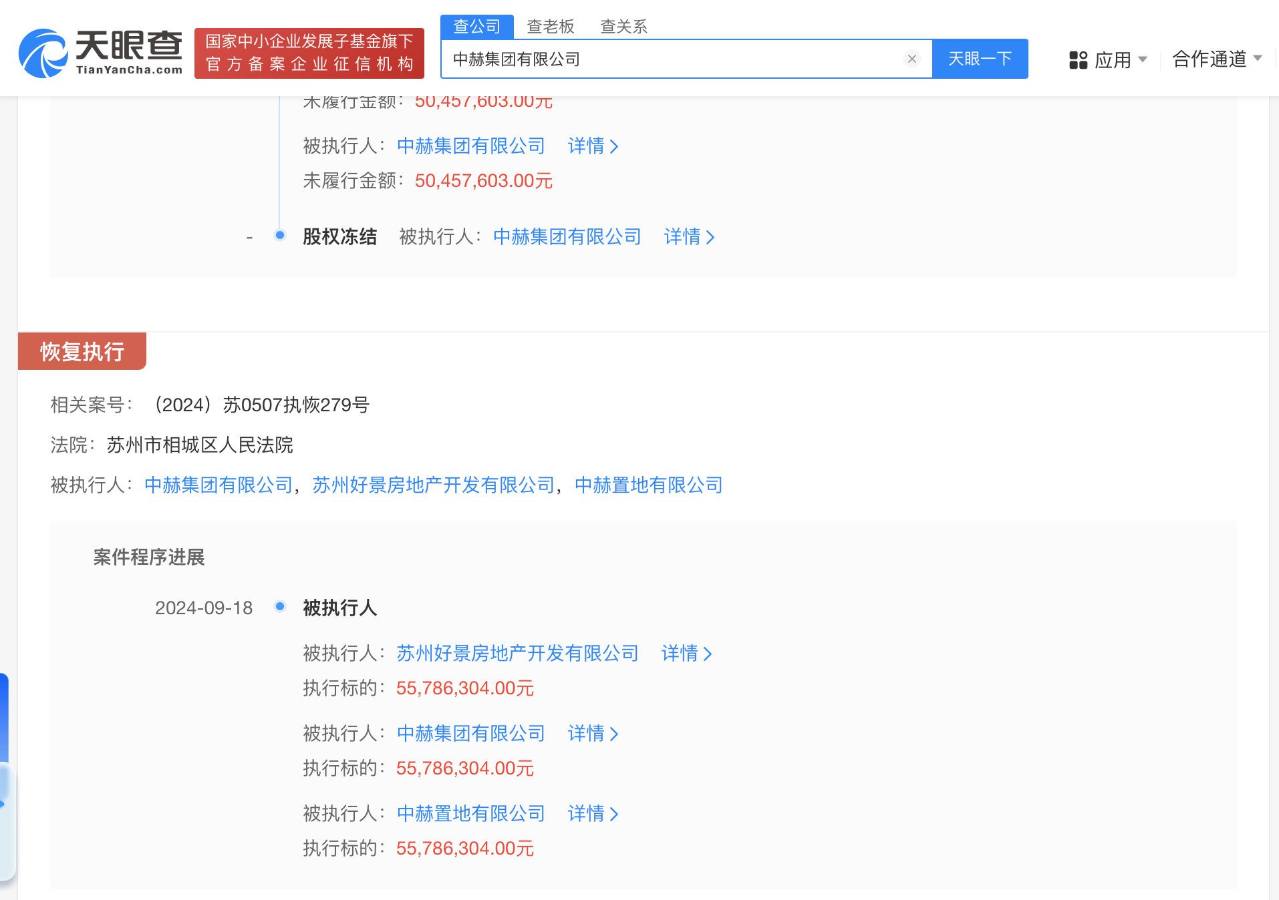Expand the 应用 dropdown arrow

[1142, 59]
